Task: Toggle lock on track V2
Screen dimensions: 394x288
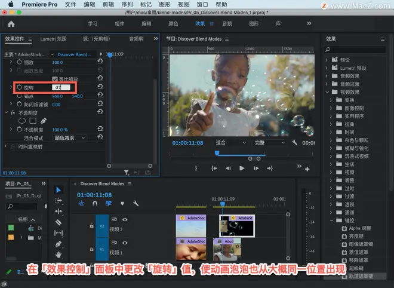Action: click(x=92, y=226)
